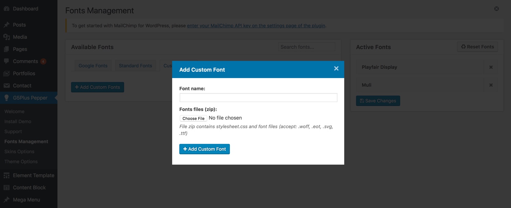Click the 'No file chosen' text
Screen dimensions: 511x208
[x=225, y=118]
